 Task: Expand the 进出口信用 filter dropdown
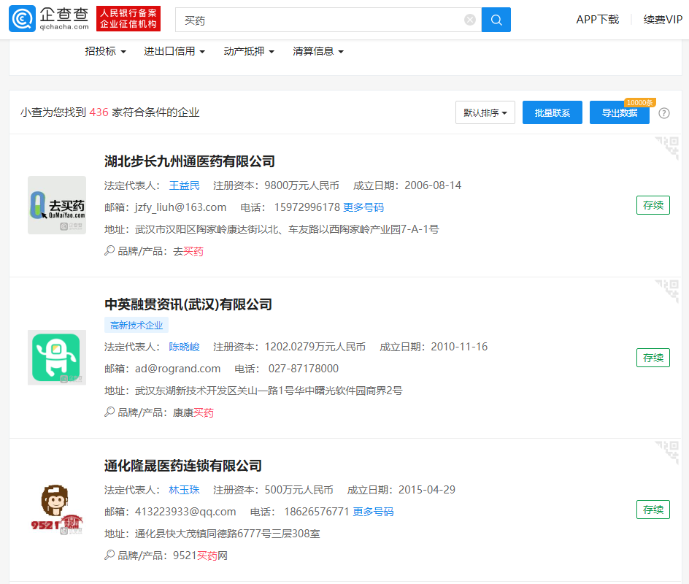pos(174,51)
